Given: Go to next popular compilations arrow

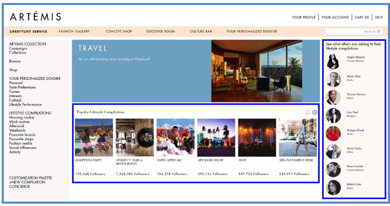Looking at the screenshot, I should pyautogui.click(x=315, y=112).
